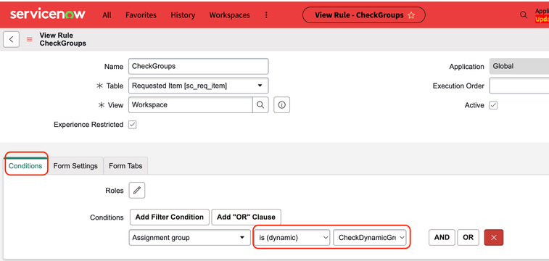
Task: Open the History menu
Action: [183, 15]
